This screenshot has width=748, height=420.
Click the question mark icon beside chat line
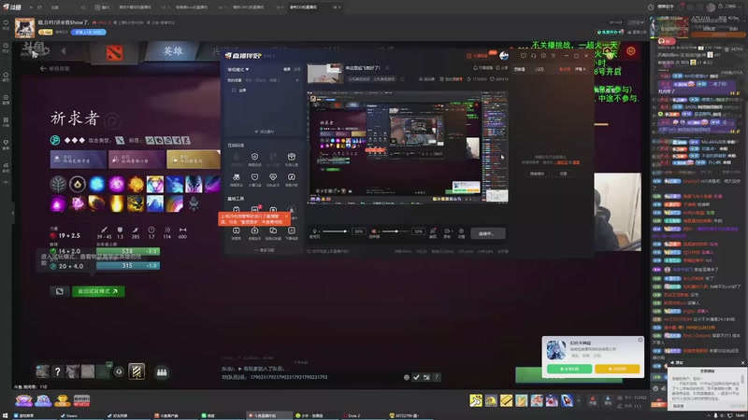pos(436,377)
